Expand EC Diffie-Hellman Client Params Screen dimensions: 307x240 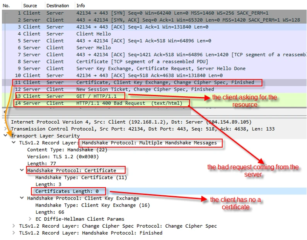coord(30,219)
